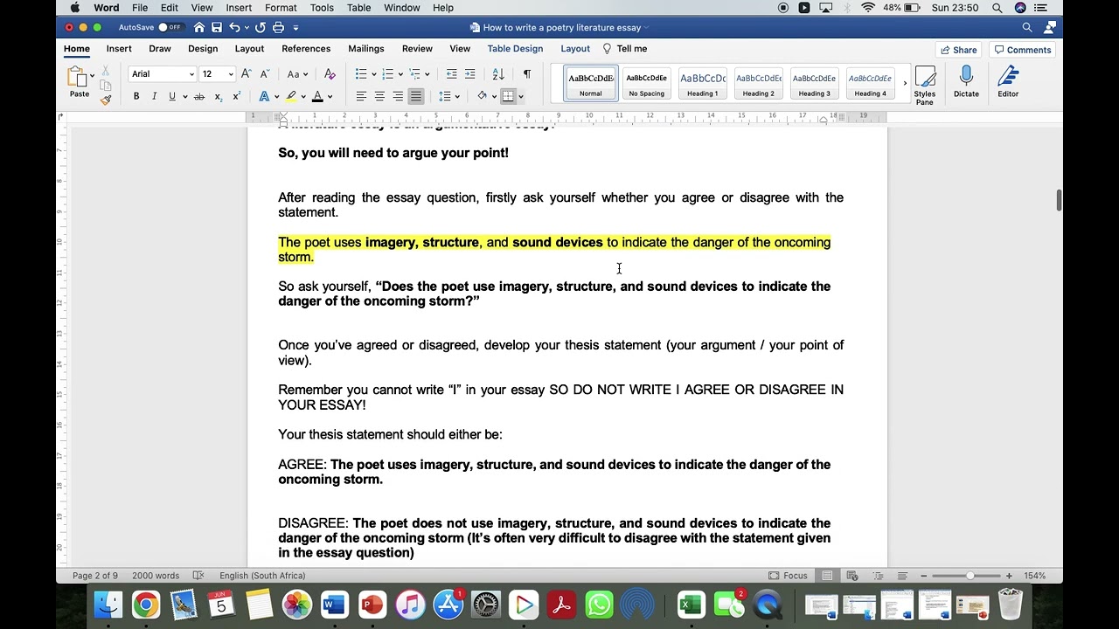Apply the yellow text highlight color
The image size is (1119, 629).
coord(291,96)
